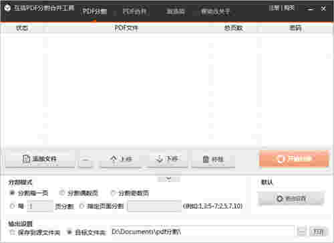Click the pages-per-split number field

[40, 206]
